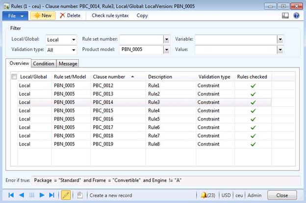Viewport: 306px width, 203px height.
Task: Close the Rules form
Action: click(282, 195)
